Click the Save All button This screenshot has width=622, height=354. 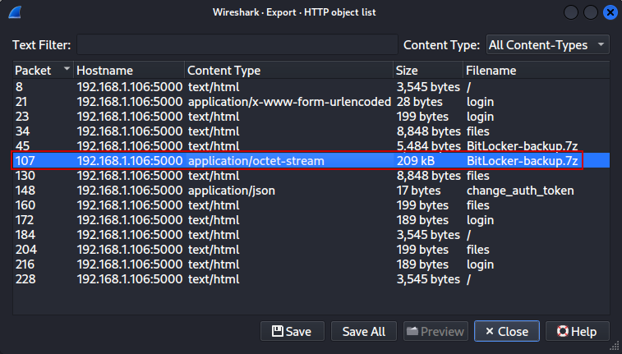click(x=363, y=331)
